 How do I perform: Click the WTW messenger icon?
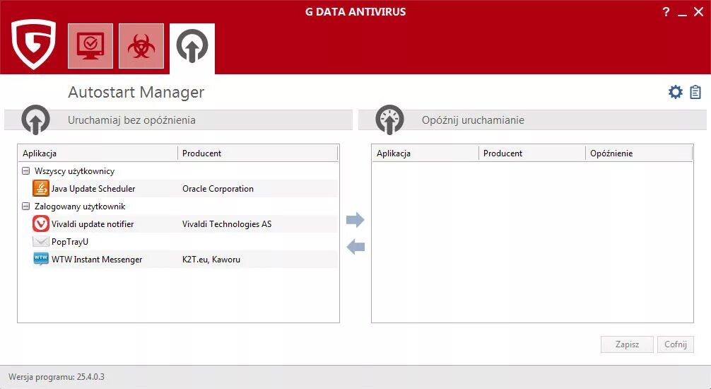pyautogui.click(x=41, y=259)
